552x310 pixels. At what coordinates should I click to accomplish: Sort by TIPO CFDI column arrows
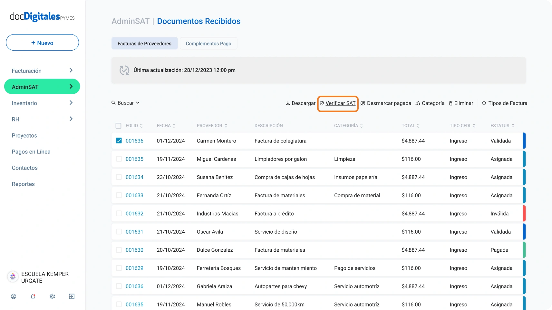coord(474,126)
